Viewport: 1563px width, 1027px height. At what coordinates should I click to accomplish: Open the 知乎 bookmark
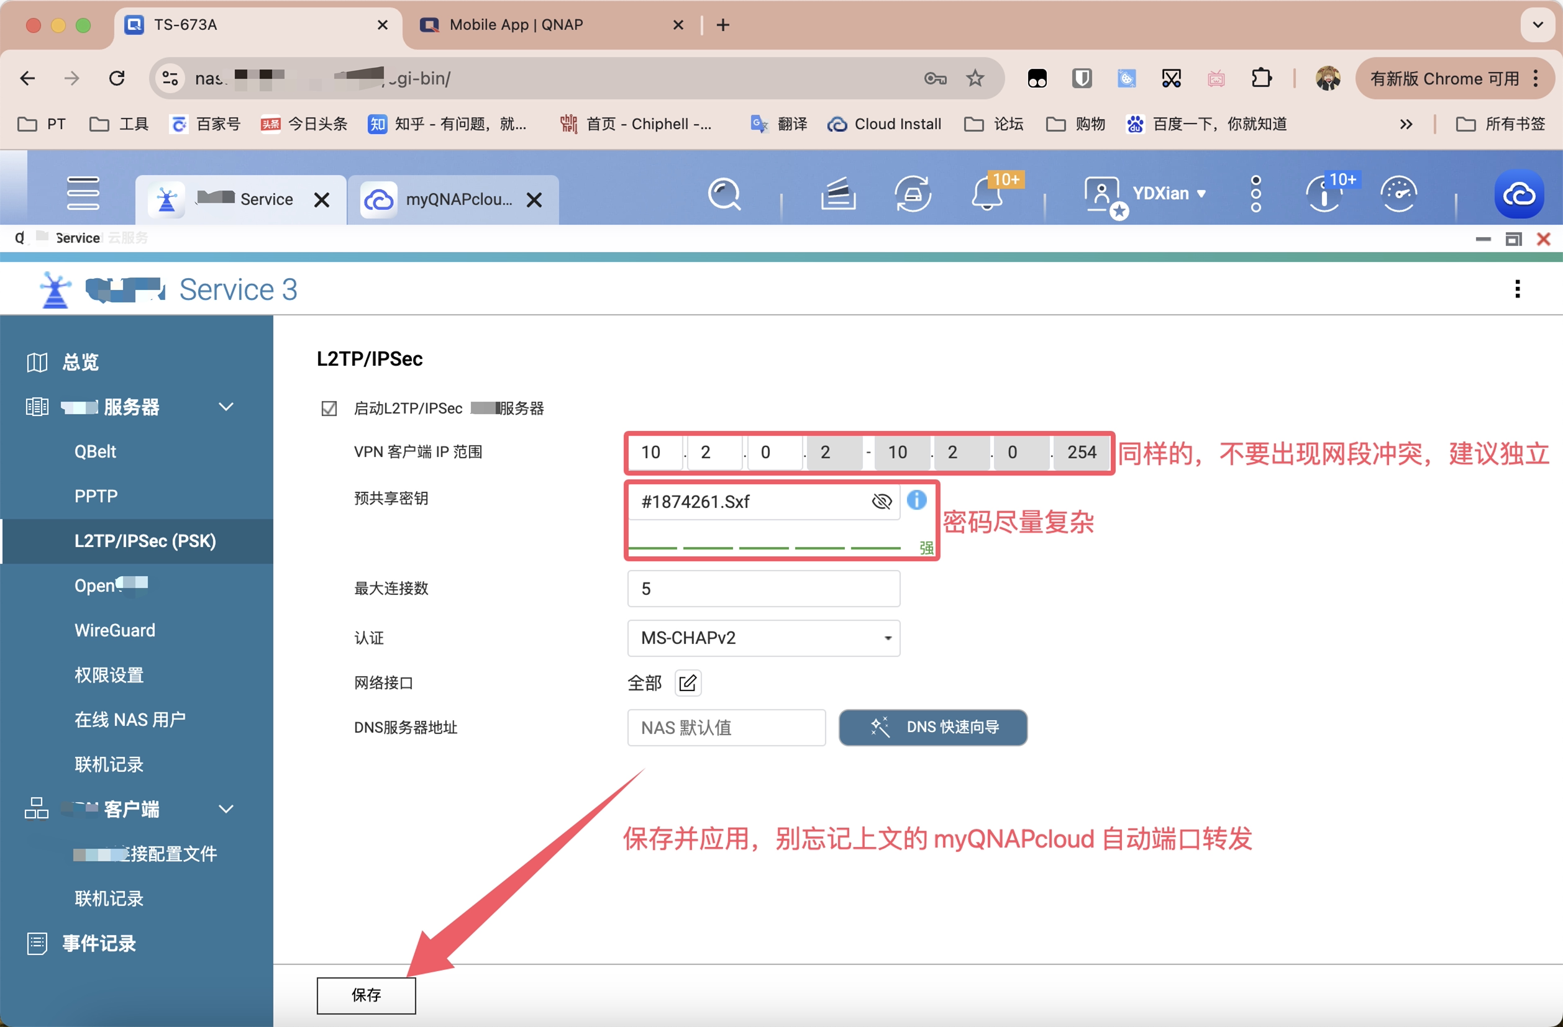448,124
